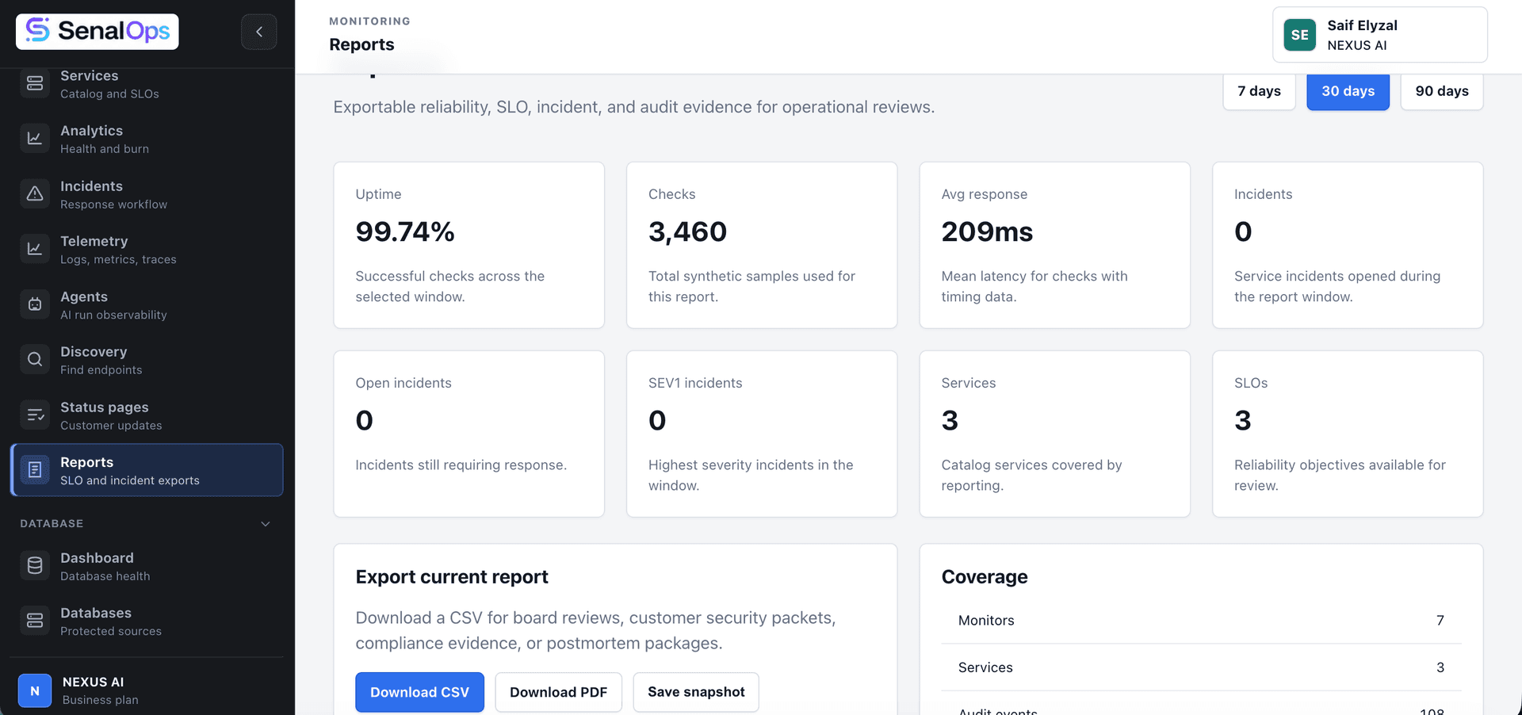Open Database health Dashboard

tap(147, 566)
